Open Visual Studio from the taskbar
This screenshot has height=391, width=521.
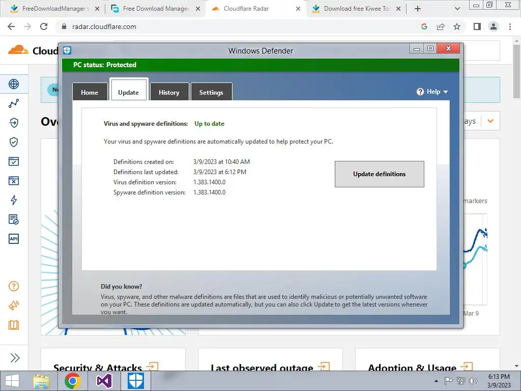pos(104,381)
